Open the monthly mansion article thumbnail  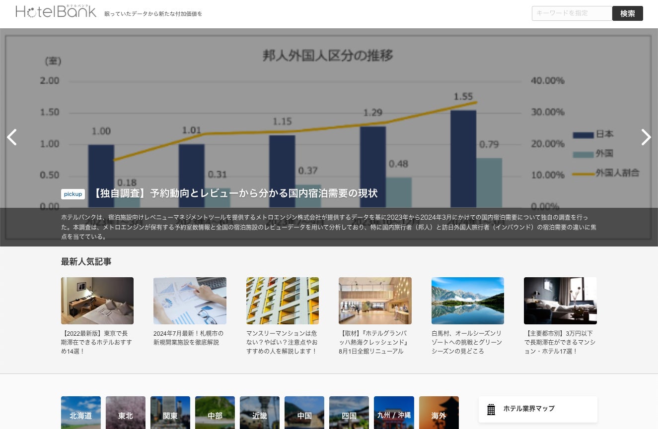[x=283, y=301]
